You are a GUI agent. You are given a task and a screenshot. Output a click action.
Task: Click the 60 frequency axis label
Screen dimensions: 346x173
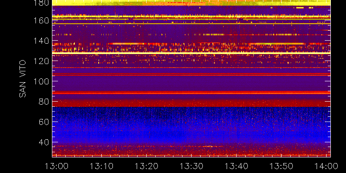[44, 122]
